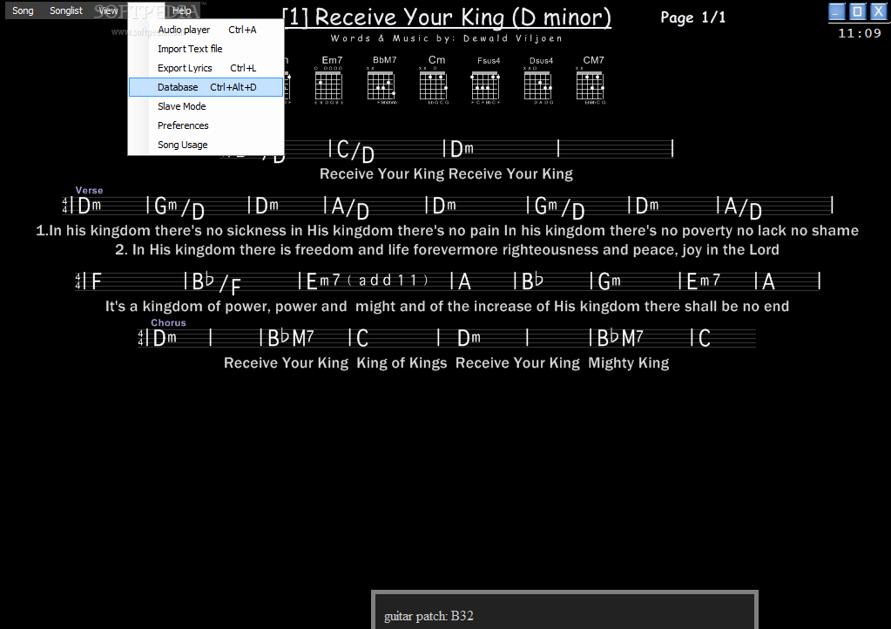
Task: Click the Page 1/1 indicator
Action: coord(692,17)
